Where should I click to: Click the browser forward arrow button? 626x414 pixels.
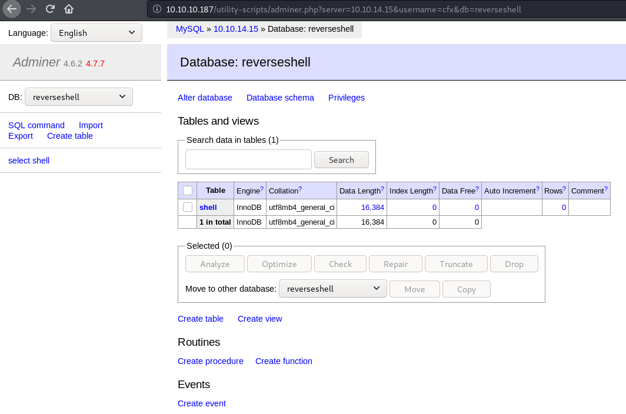pyautogui.click(x=31, y=9)
